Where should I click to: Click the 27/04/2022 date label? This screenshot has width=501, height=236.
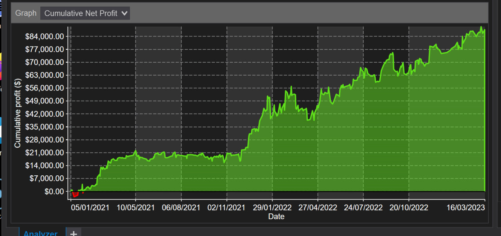pos(317,207)
